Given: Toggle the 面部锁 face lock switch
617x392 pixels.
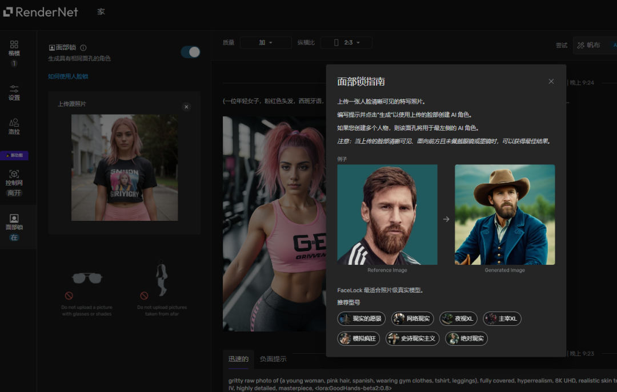Looking at the screenshot, I should click(190, 52).
